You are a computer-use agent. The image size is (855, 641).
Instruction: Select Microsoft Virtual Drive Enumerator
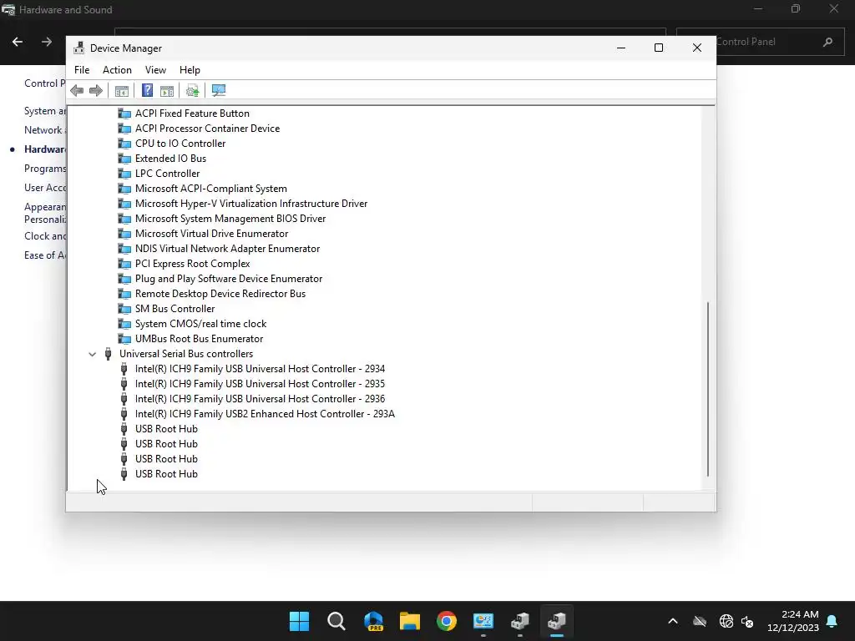(211, 234)
